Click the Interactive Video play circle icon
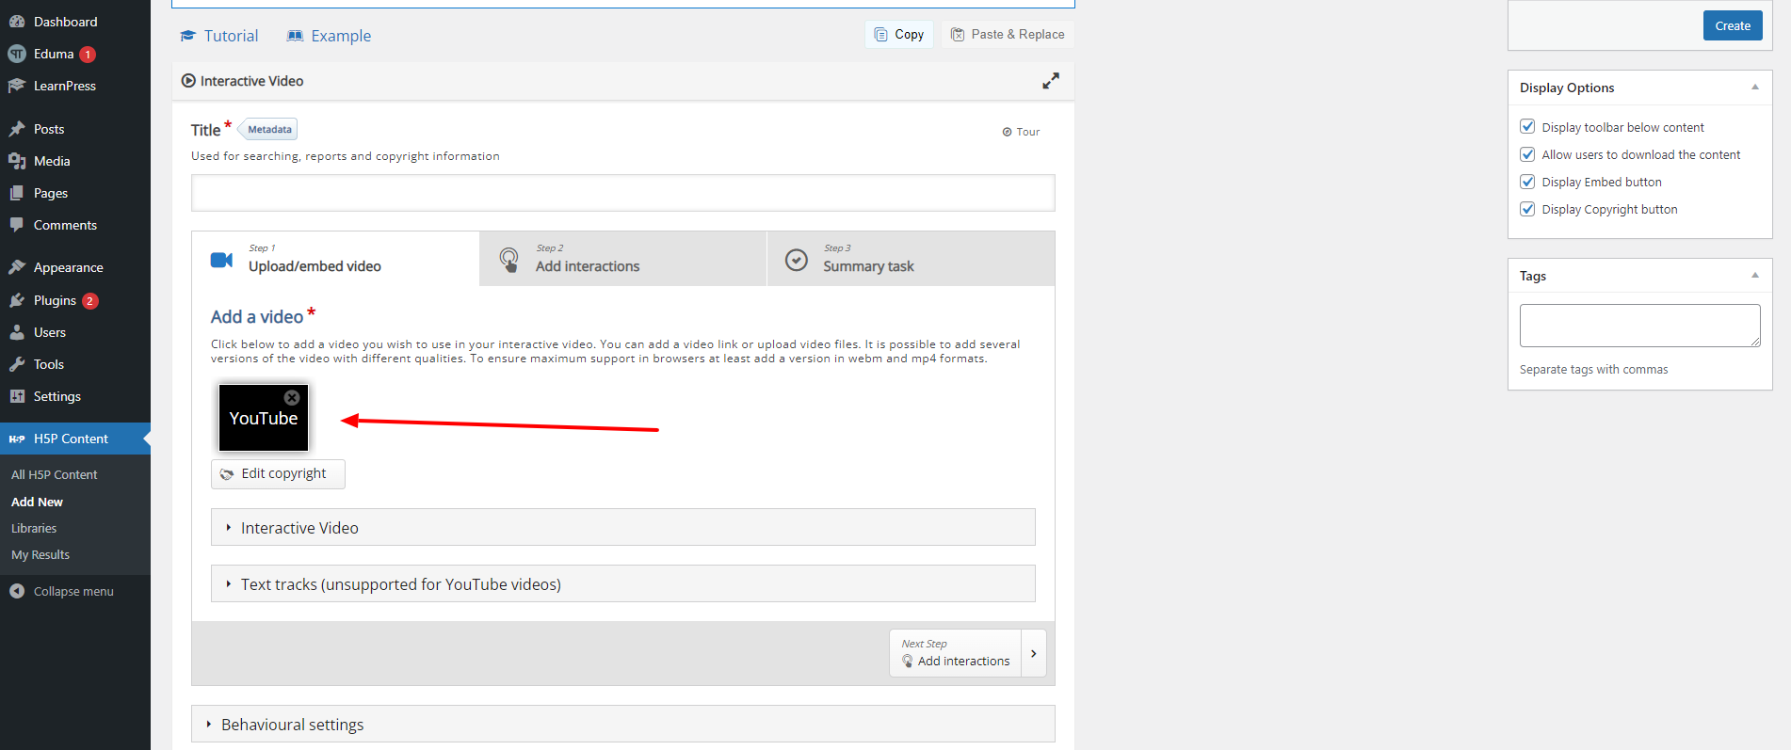Viewport: 1791px width, 750px height. coord(188,81)
